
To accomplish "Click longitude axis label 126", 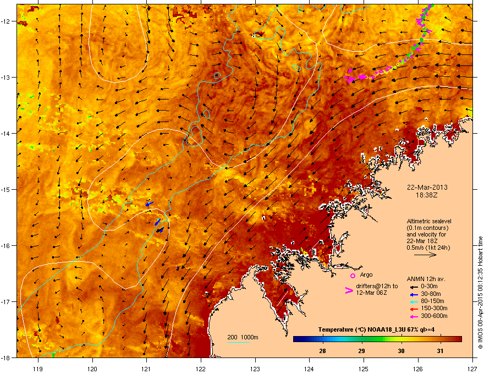I will pos(418,369).
